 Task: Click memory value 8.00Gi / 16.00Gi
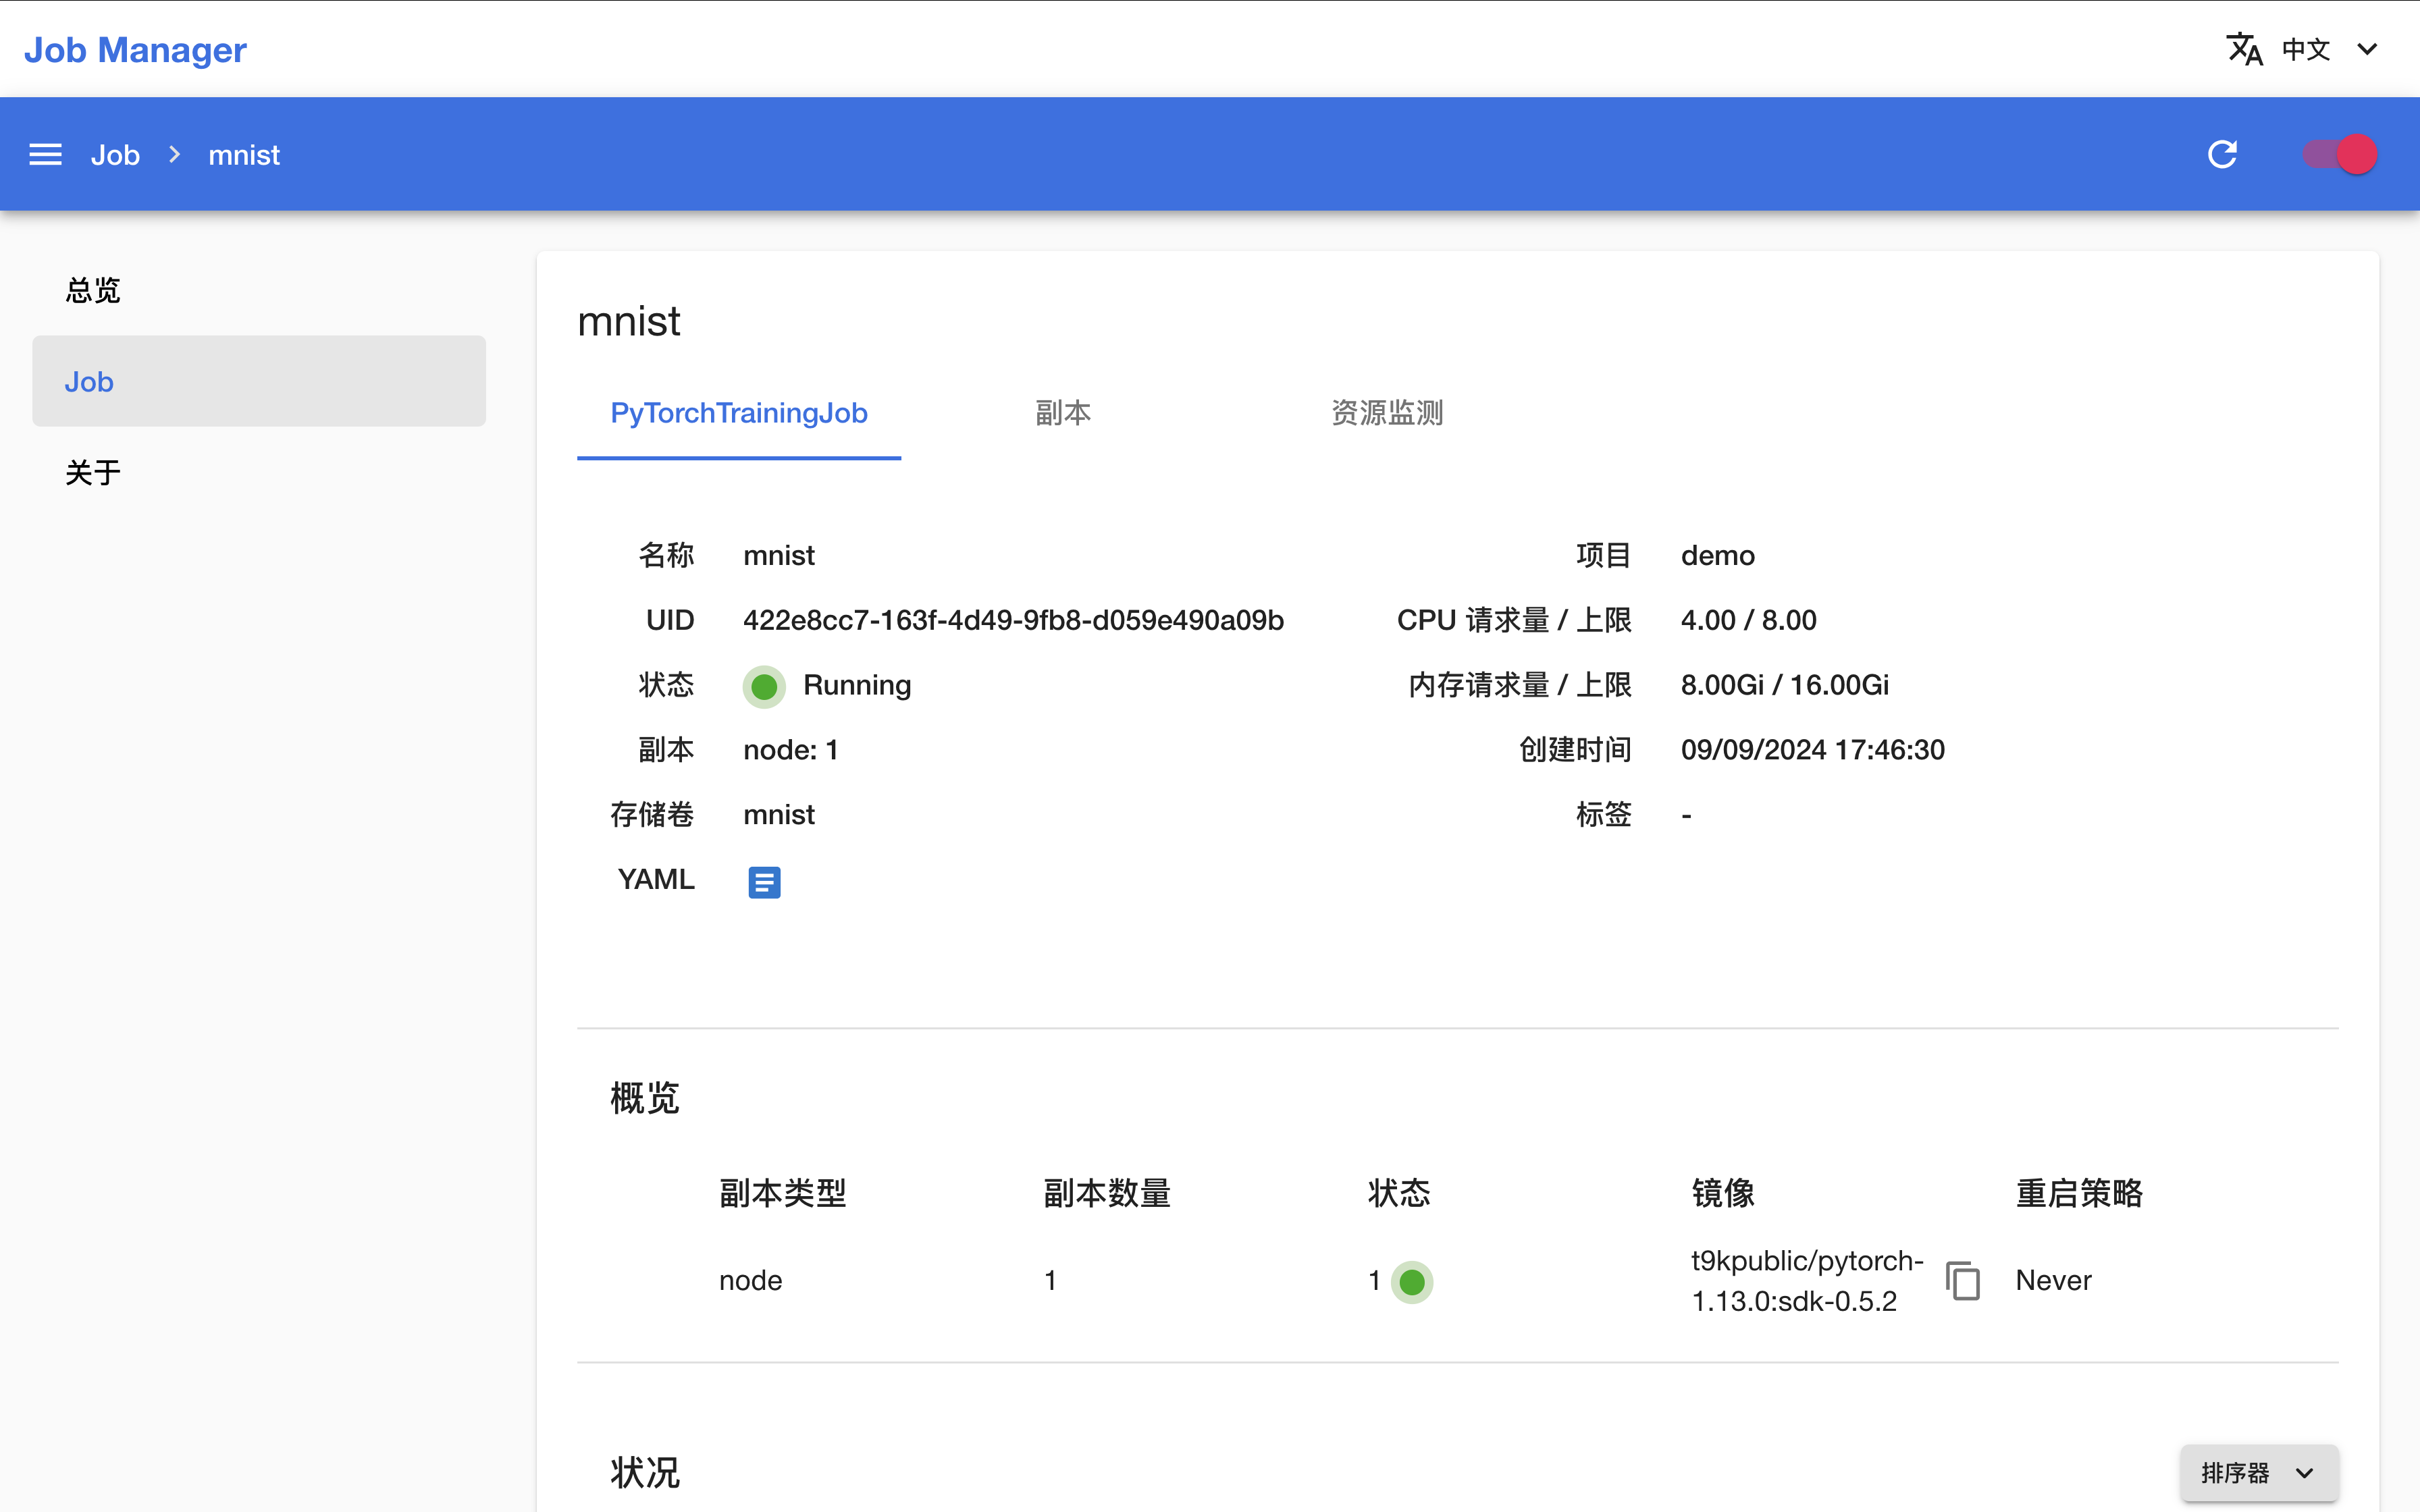point(1785,685)
